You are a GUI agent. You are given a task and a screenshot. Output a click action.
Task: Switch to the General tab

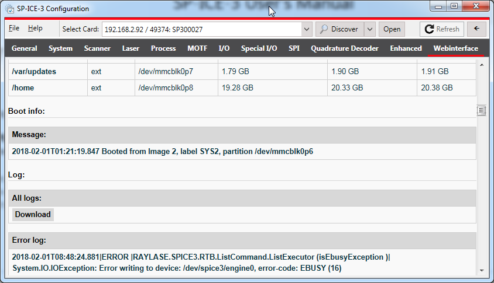24,48
